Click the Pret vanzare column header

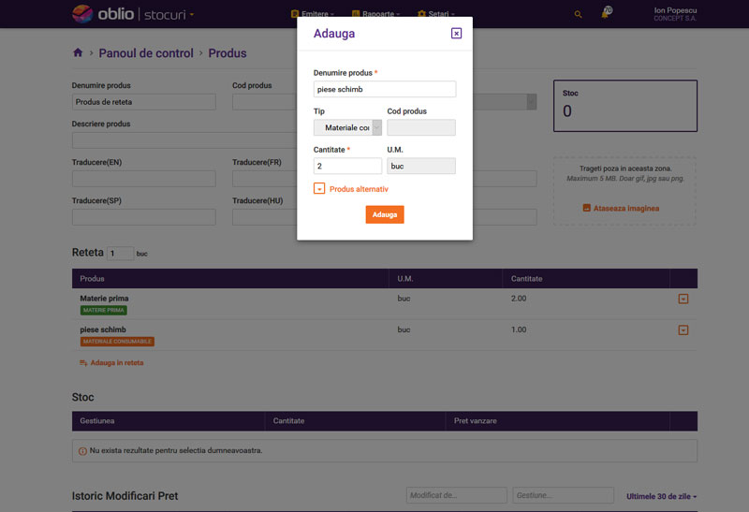pos(476,421)
